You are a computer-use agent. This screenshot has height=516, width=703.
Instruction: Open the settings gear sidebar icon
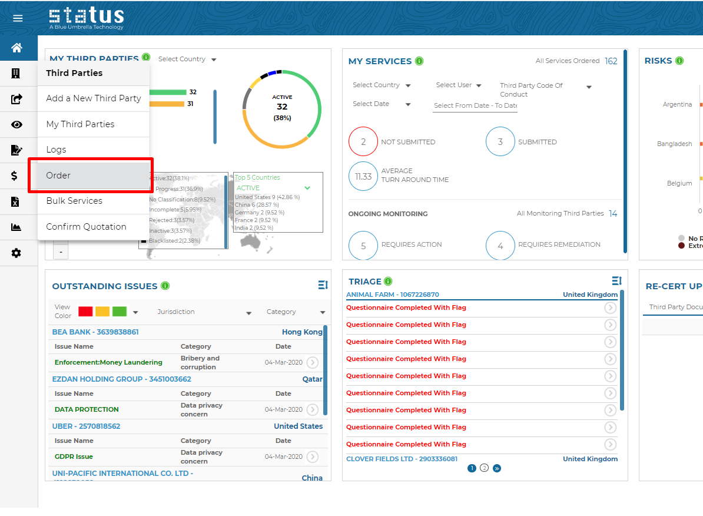pos(16,253)
